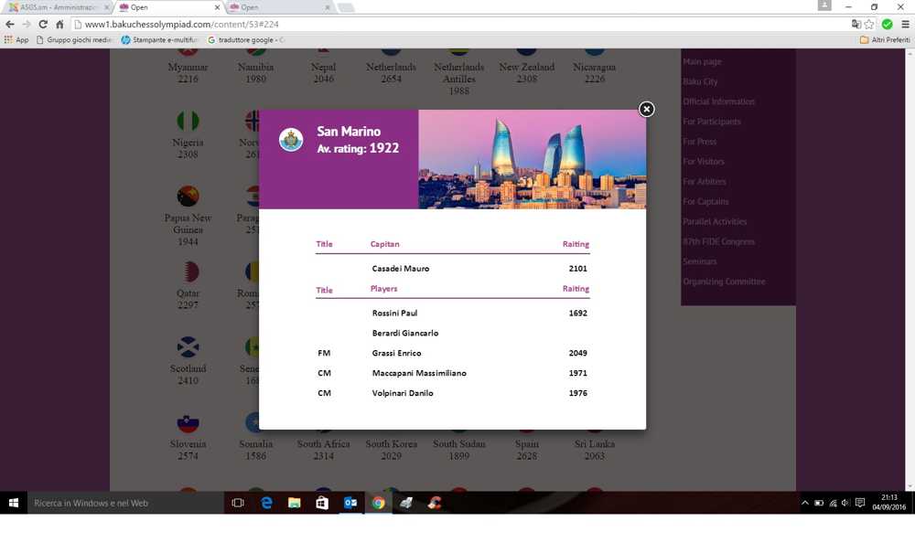Close the San Marino team popup
The width and height of the screenshot is (915, 553).
646,109
